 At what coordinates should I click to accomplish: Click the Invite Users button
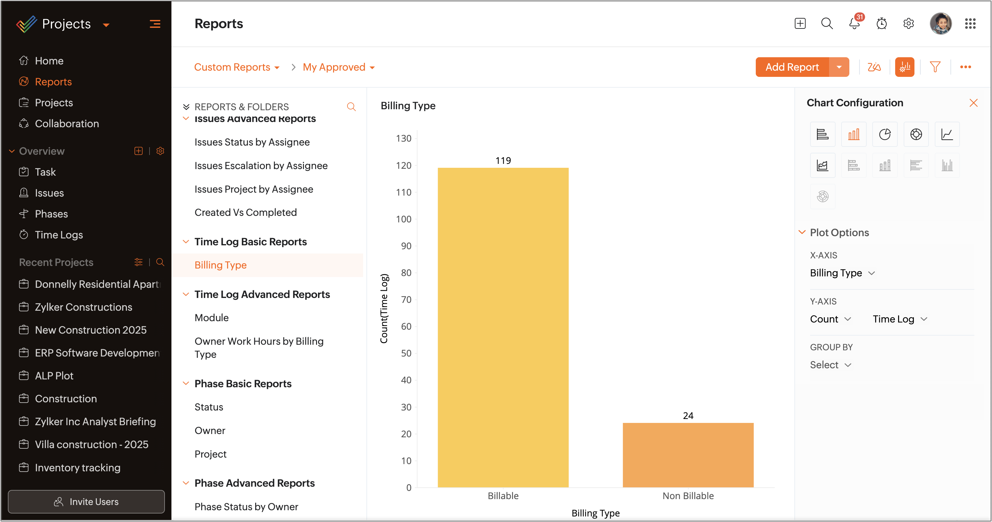tap(86, 502)
